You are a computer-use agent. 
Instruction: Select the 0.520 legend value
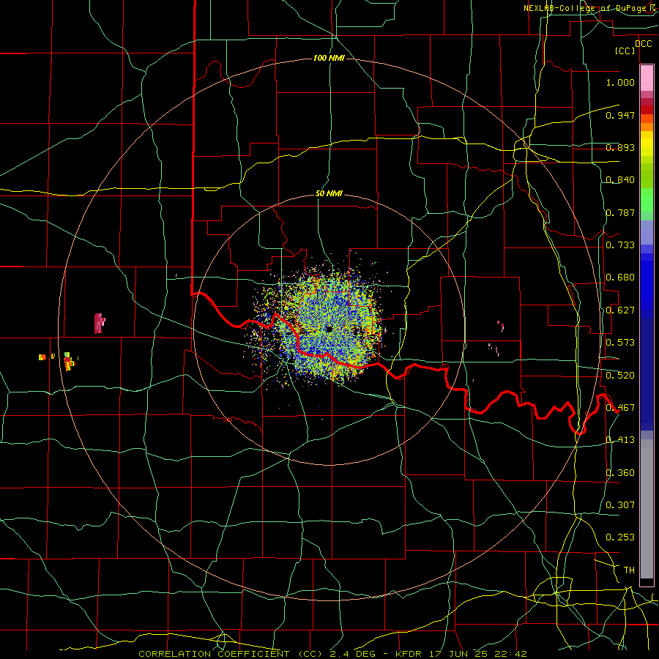point(620,376)
